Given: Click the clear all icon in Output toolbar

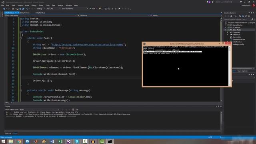Looking at the screenshot, I should click(73, 110).
